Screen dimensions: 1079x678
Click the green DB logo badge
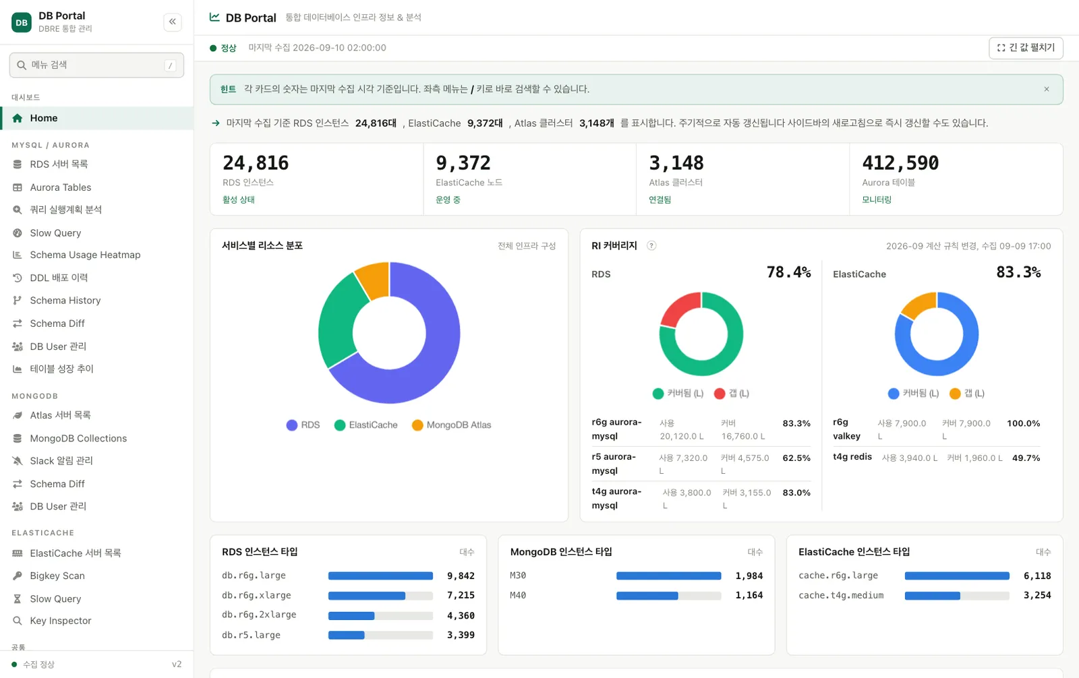coord(22,22)
